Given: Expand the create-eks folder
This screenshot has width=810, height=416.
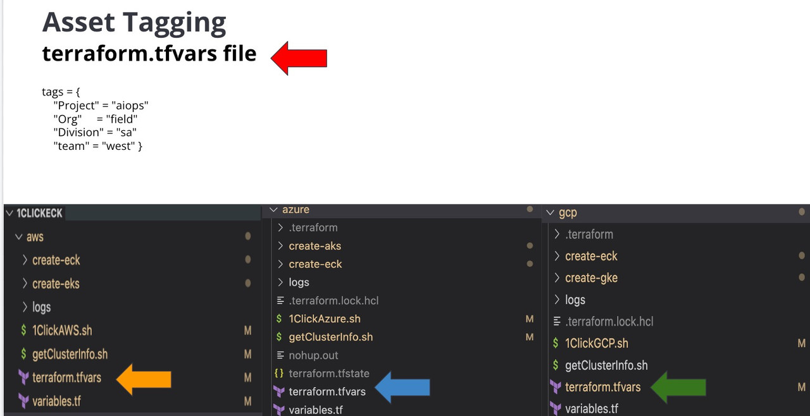Looking at the screenshot, I should pos(25,283).
